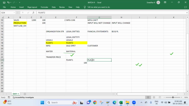Screen dimensions: 189x106
Task: Click horizontal scrollbar left arrow
Action: tap(116, 94)
